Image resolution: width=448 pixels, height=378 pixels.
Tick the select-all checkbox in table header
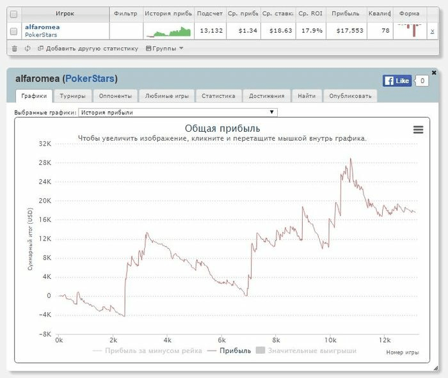[x=13, y=14]
